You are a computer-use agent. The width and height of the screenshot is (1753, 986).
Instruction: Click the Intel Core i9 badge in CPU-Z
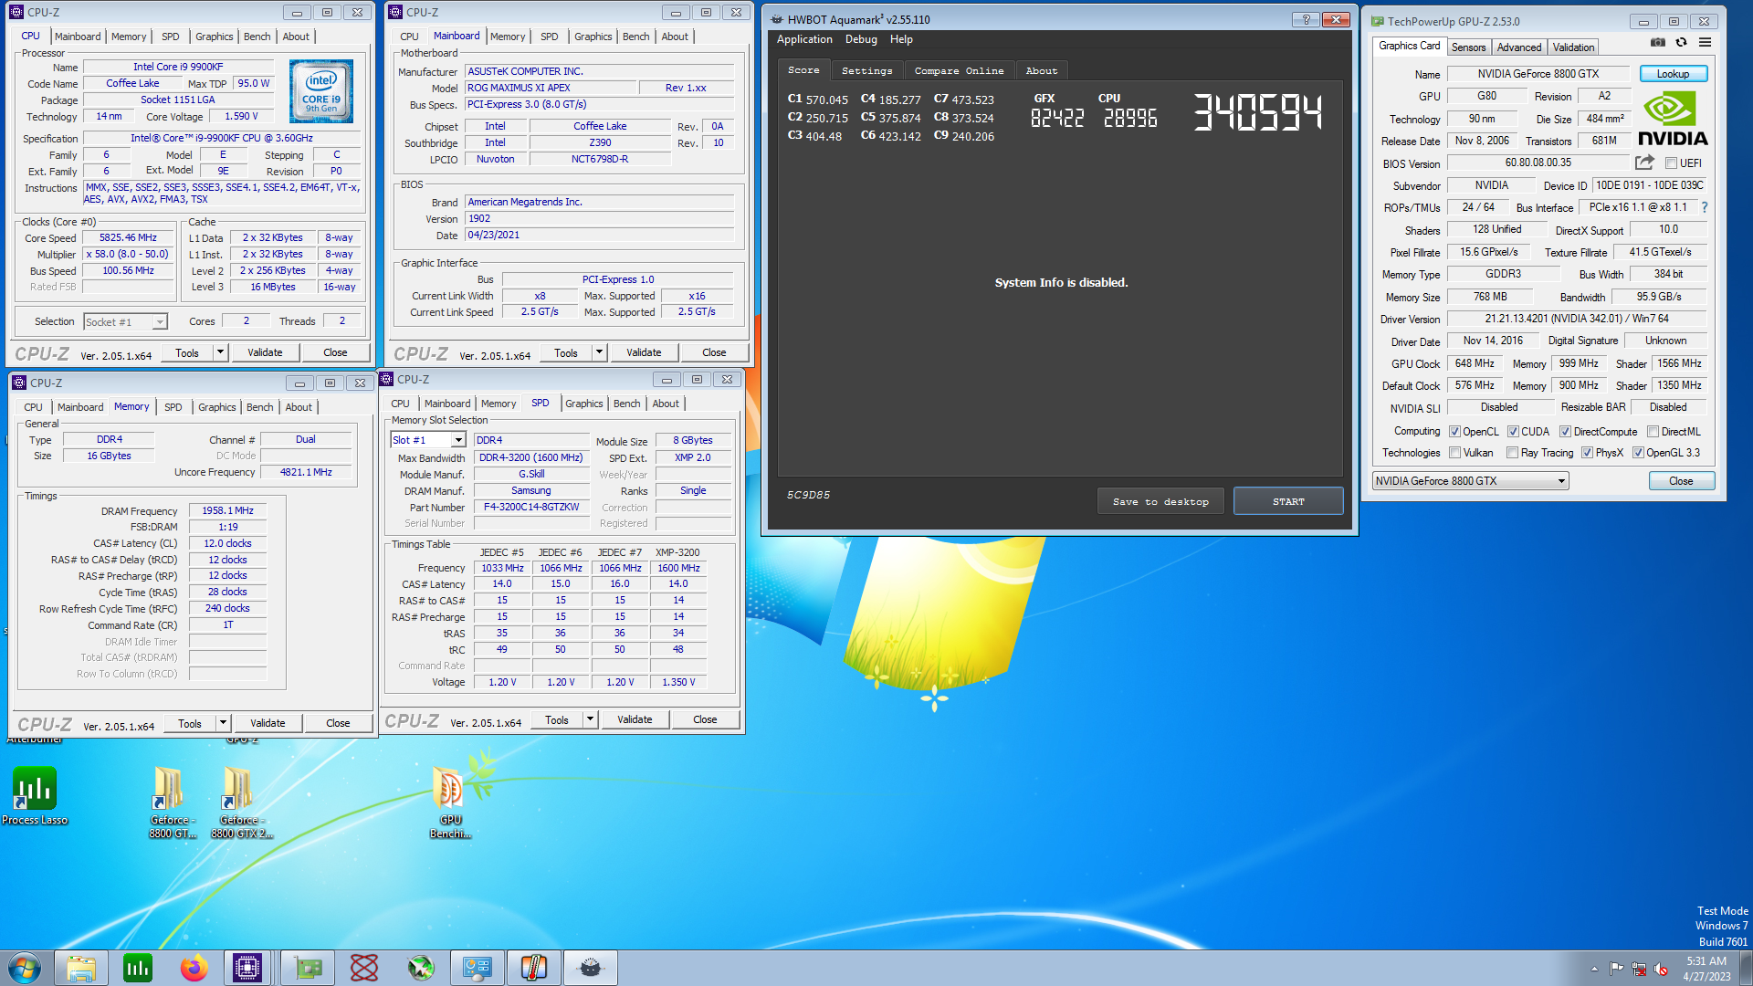coord(321,91)
